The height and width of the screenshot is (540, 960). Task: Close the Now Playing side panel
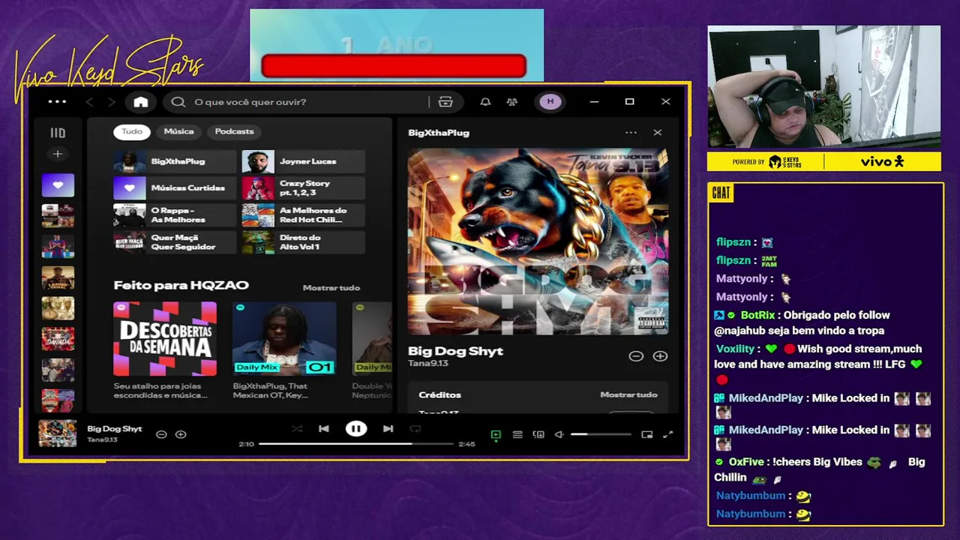pyautogui.click(x=658, y=133)
